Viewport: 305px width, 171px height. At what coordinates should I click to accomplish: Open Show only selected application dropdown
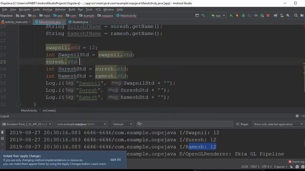(x=278, y=124)
